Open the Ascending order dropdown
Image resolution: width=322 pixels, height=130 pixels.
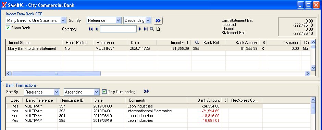tap(97, 92)
